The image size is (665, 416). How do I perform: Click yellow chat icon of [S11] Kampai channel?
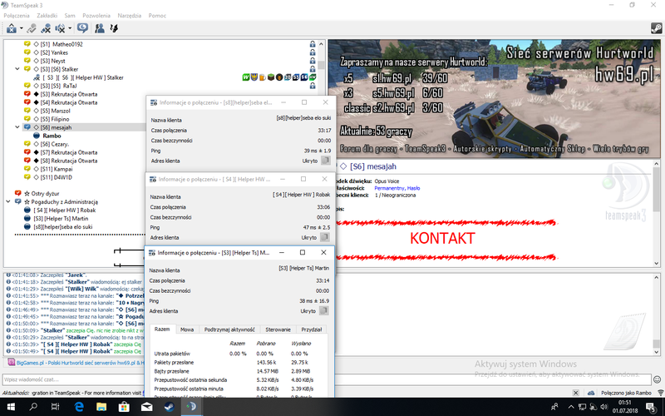pyautogui.click(x=27, y=169)
